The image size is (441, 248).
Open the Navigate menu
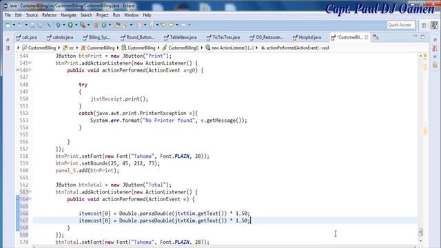coord(69,15)
